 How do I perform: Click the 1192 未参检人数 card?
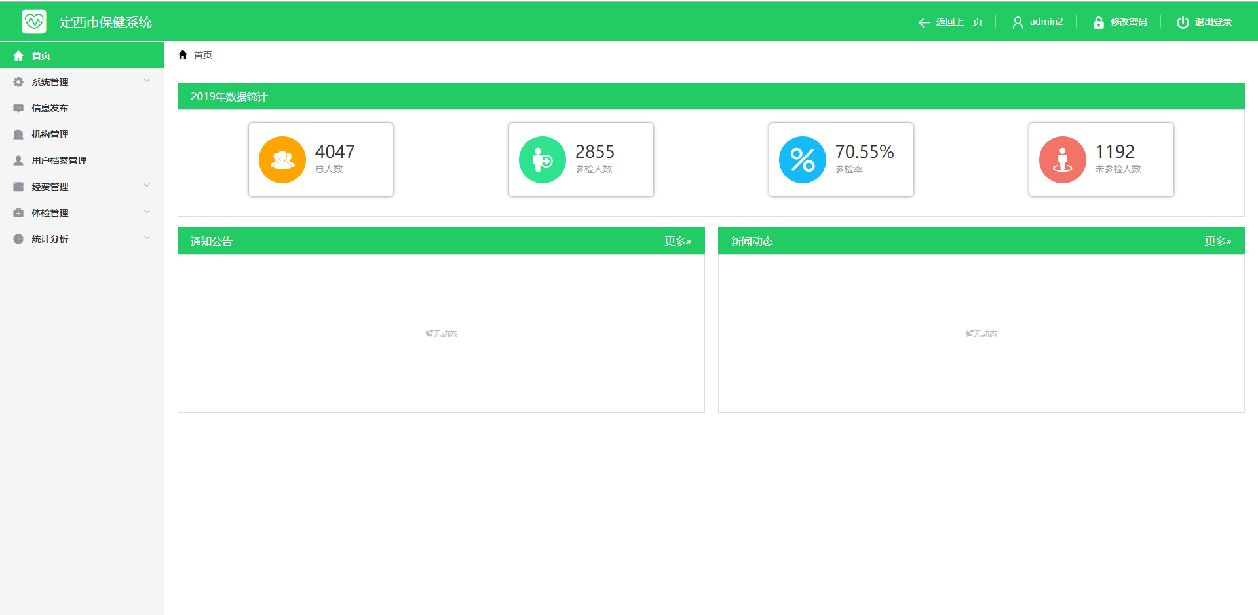click(1101, 160)
